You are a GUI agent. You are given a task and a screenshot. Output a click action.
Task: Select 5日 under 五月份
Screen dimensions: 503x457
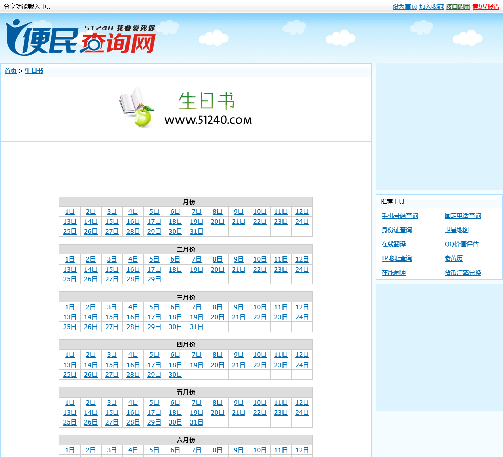[154, 403]
